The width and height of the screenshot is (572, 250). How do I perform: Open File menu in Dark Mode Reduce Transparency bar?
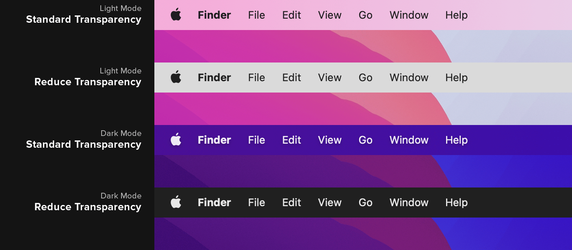point(256,203)
